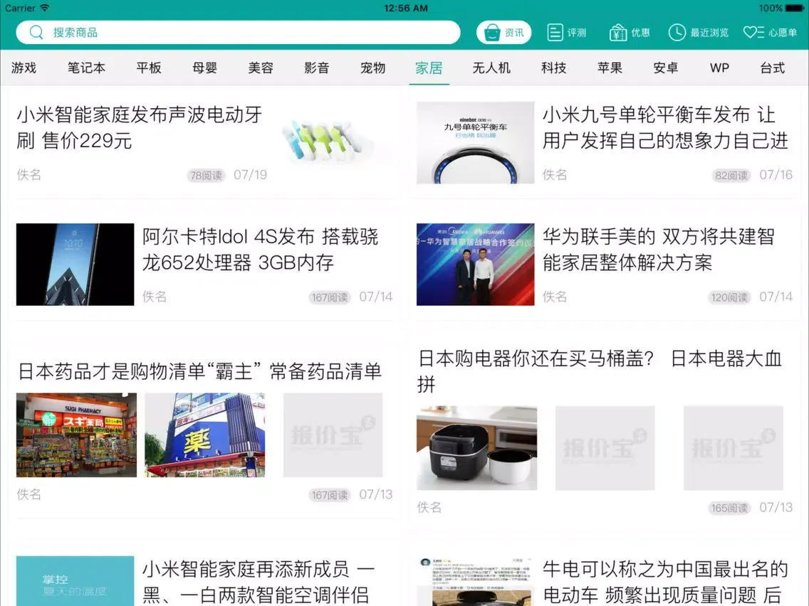809x606 pixels.
Task: Open article 小米智能家庭再添新成员
Action: (259, 582)
